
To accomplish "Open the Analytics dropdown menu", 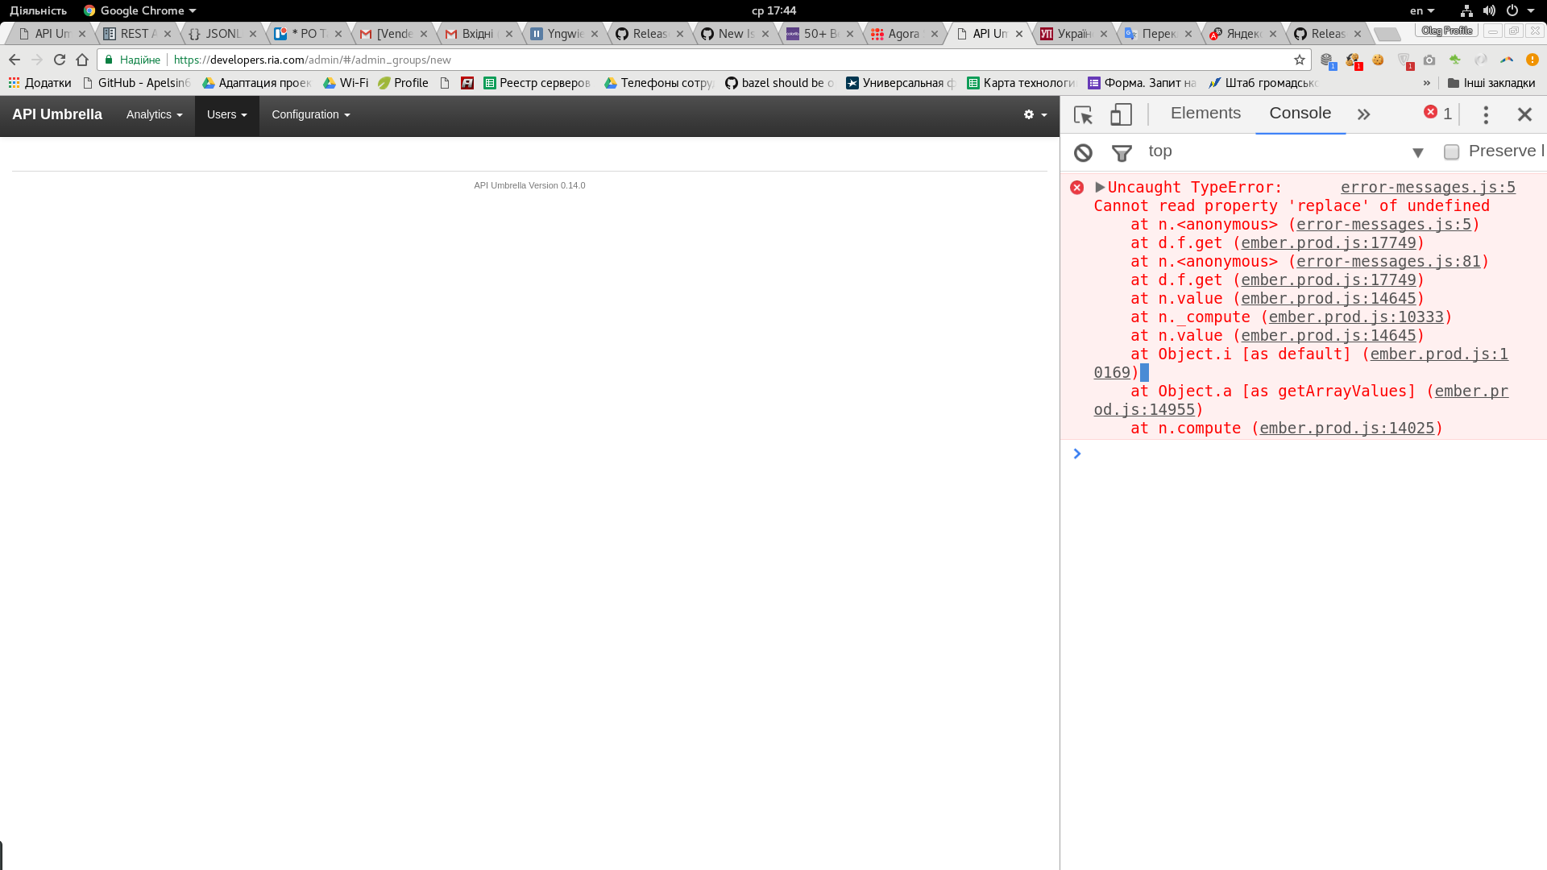I will tap(153, 114).
